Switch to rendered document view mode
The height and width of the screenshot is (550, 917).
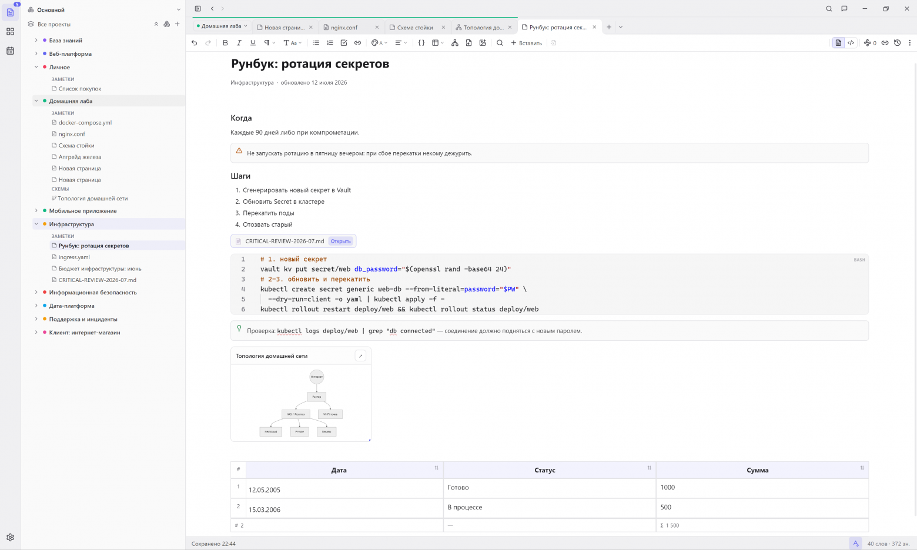click(838, 43)
